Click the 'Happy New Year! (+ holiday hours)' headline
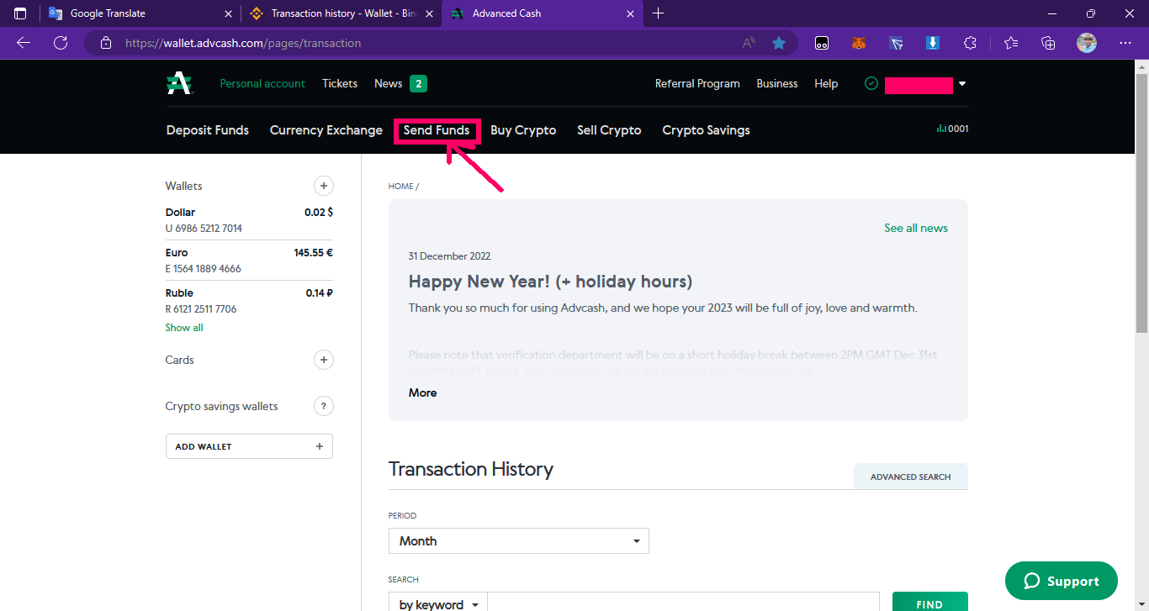Screen dimensions: 1149x611 point(550,282)
